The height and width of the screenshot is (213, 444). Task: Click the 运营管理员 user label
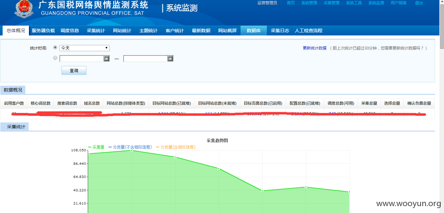pyautogui.click(x=267, y=3)
